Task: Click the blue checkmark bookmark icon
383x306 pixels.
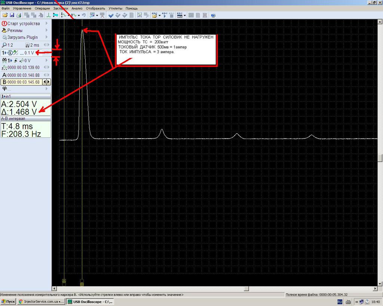Action: click(111, 15)
